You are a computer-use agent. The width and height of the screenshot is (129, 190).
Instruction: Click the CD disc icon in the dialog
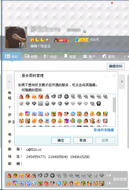coord(98,121)
